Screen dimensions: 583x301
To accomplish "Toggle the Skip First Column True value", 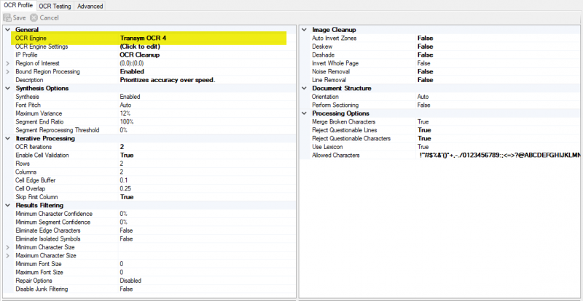I will (127, 197).
